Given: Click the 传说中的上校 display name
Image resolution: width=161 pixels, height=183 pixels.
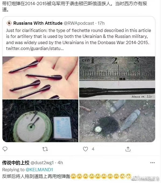Looking at the screenshot, I should click(x=16, y=163).
